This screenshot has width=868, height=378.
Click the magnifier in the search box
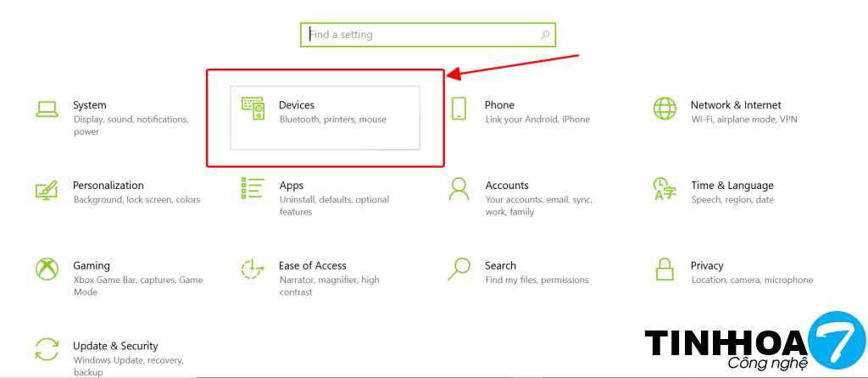click(x=545, y=35)
